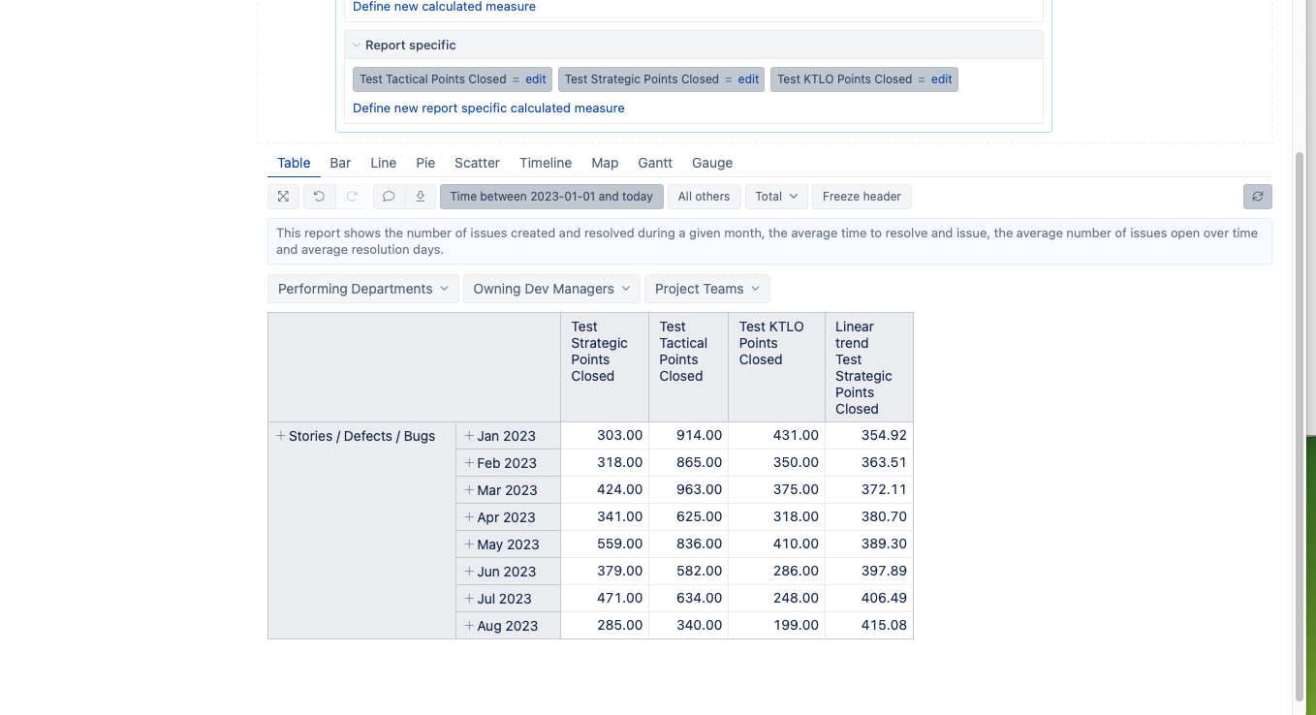1316x715 pixels.
Task: Expand the Mar 2023 row
Action: pos(469,490)
